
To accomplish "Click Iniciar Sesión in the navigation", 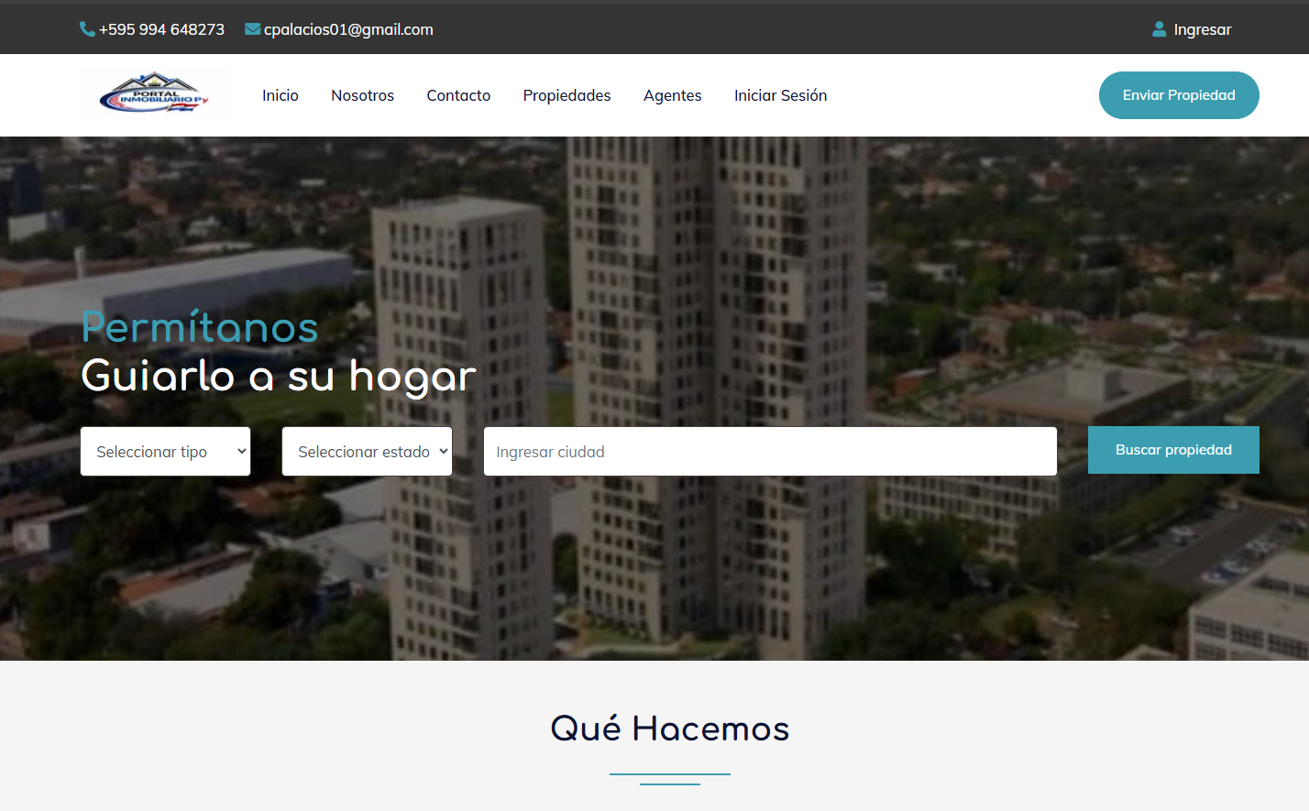I will (780, 95).
